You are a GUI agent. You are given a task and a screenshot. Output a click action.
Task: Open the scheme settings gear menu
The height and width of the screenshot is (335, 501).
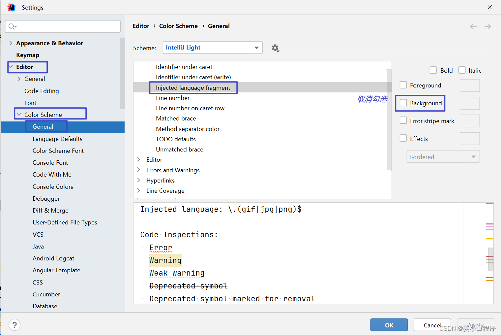pos(275,48)
